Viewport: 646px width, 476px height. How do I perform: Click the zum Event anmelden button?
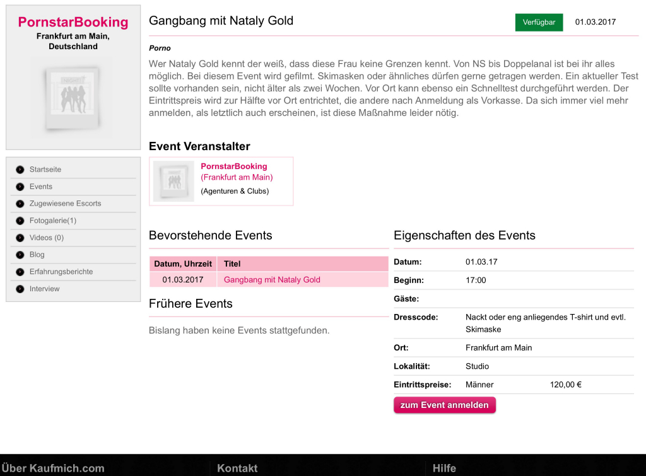click(x=445, y=405)
